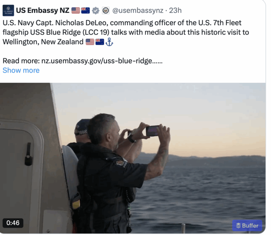
Task: Click the State Department seal affiliation badge
Action: (x=106, y=10)
